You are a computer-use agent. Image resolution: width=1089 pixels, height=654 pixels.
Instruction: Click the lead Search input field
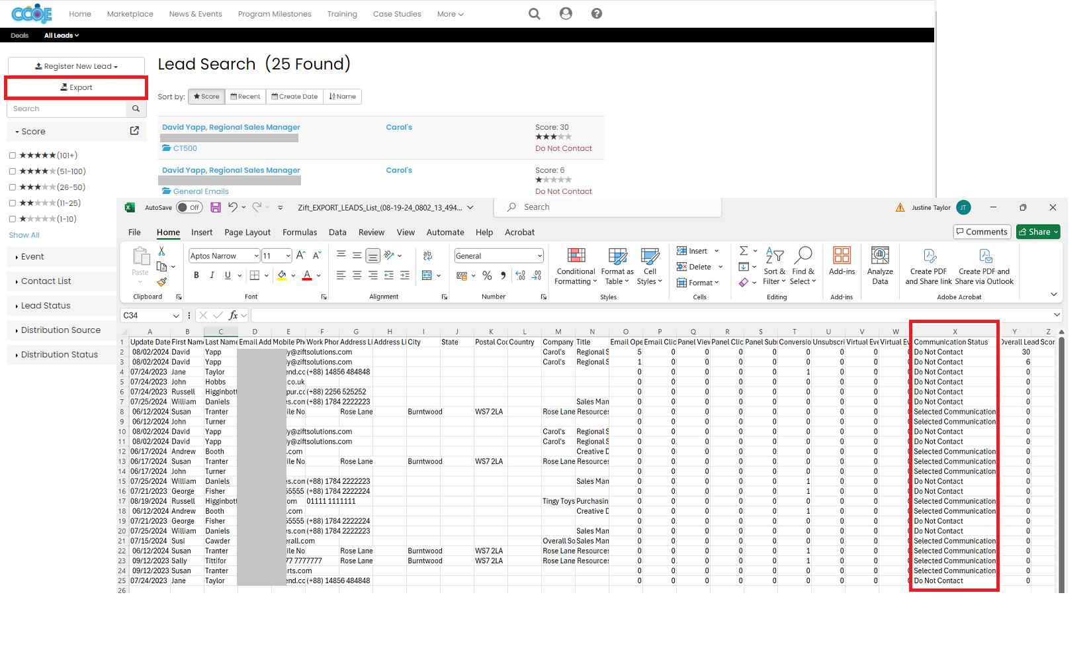click(67, 109)
